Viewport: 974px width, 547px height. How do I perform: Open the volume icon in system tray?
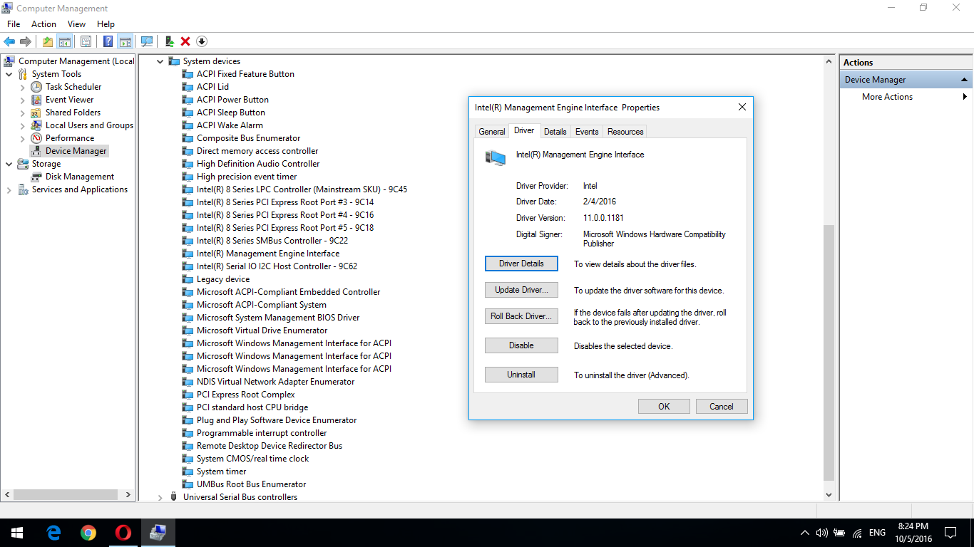pyautogui.click(x=821, y=533)
